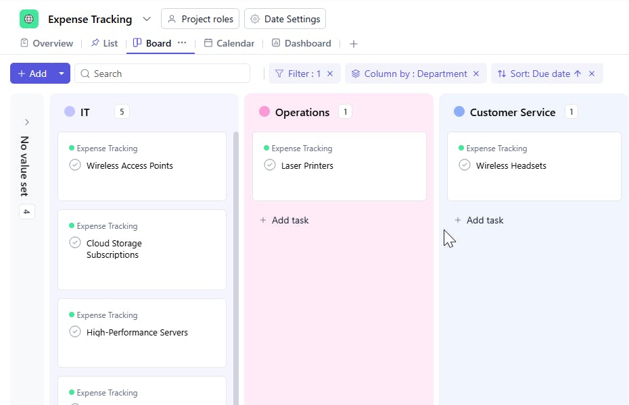This screenshot has height=405, width=629.
Task: Open the Add button dropdown arrow
Action: 62,74
